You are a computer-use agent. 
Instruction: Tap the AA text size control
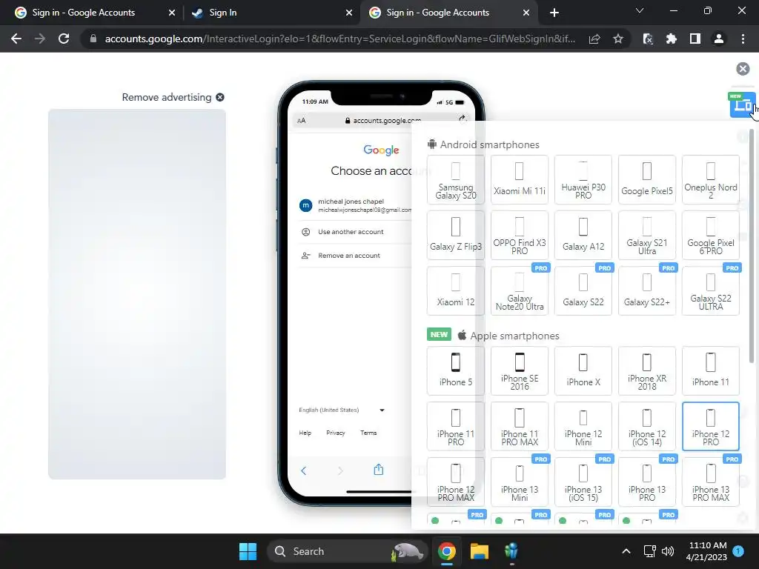301,121
